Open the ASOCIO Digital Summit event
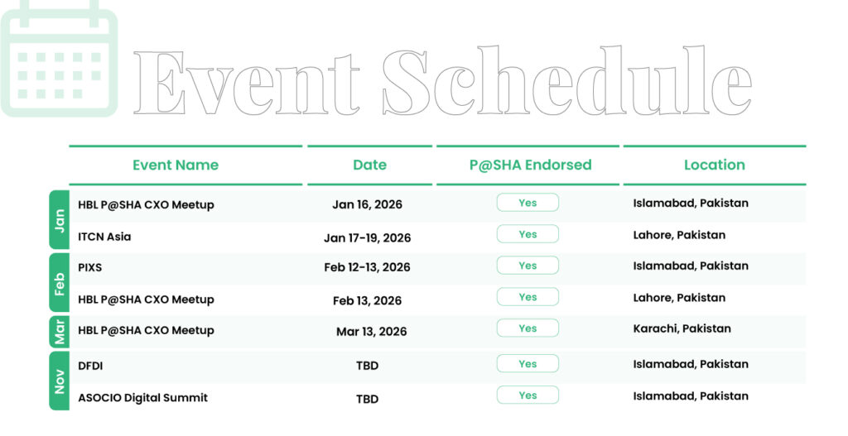Screen dimensions: 848x436 142,398
